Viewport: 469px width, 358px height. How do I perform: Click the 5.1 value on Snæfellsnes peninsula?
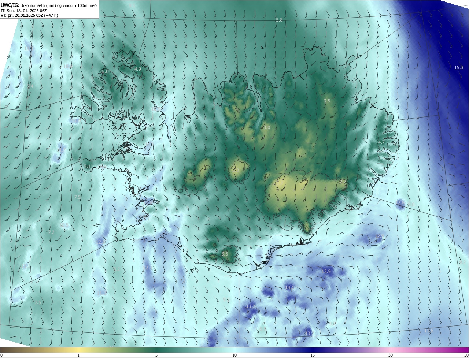(x=87, y=167)
